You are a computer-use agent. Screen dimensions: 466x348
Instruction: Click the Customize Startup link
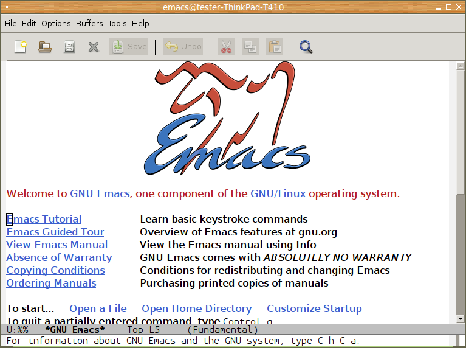click(x=314, y=309)
